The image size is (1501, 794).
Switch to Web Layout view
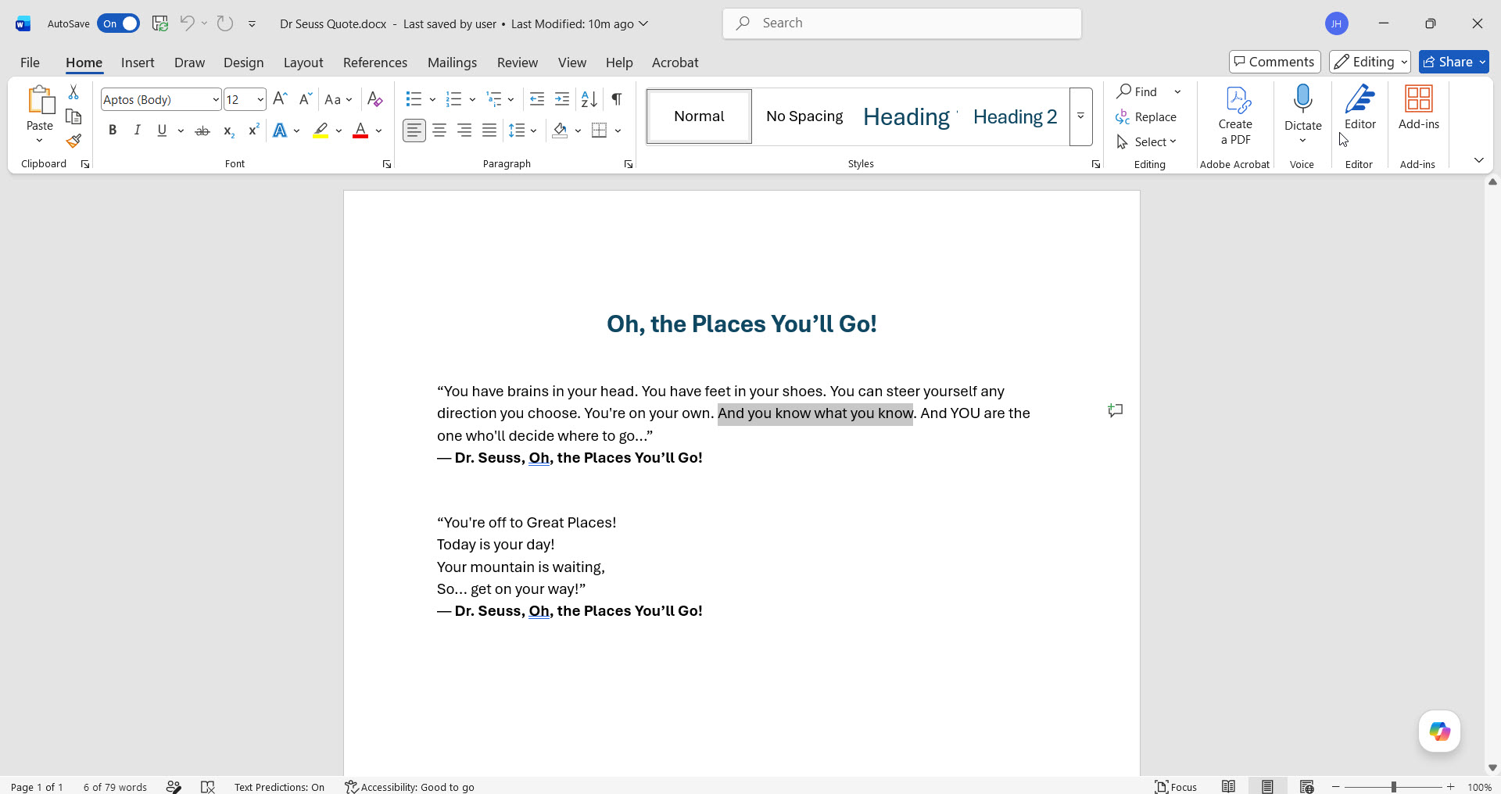1306,786
